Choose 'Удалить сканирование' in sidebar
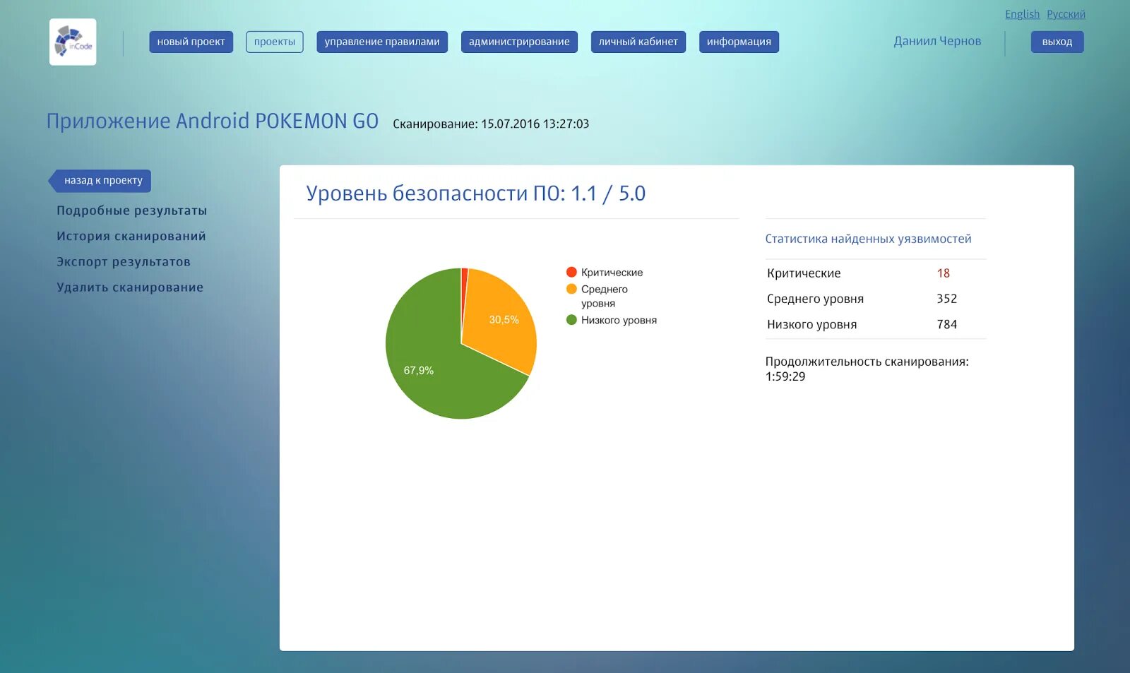Viewport: 1130px width, 673px height. pos(130,287)
